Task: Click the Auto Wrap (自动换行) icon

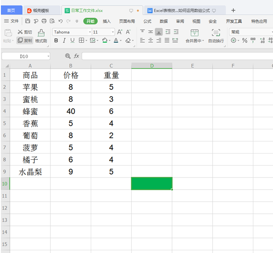Action: point(216,33)
